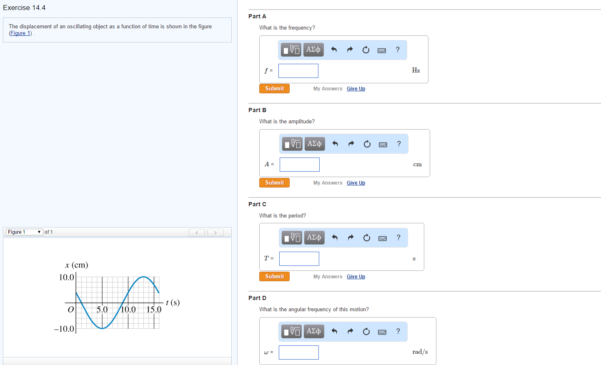Click the angular frequency input box
Viewport: 601px width, 365px height.
pos(298,352)
